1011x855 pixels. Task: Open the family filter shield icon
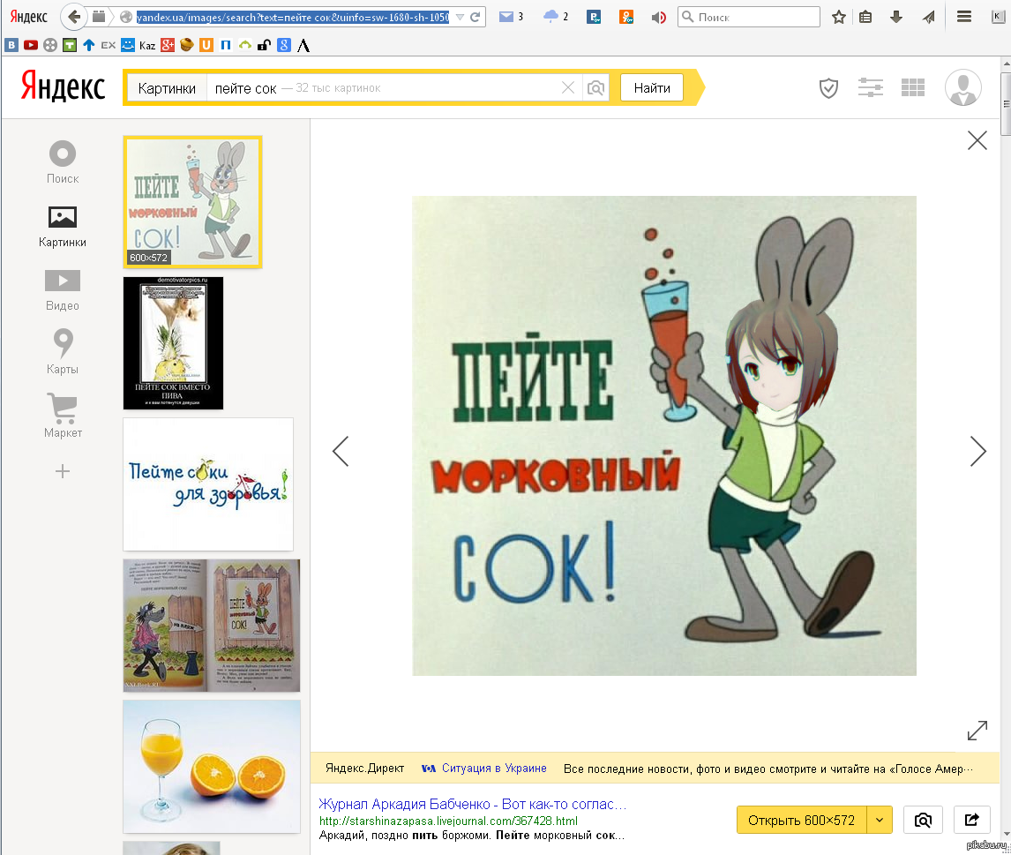(828, 88)
